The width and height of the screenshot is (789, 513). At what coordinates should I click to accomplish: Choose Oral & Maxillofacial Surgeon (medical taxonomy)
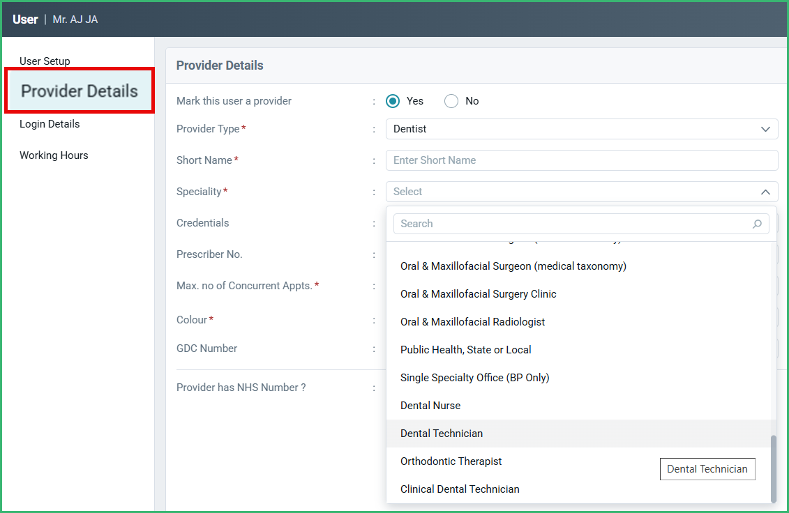[578, 266]
